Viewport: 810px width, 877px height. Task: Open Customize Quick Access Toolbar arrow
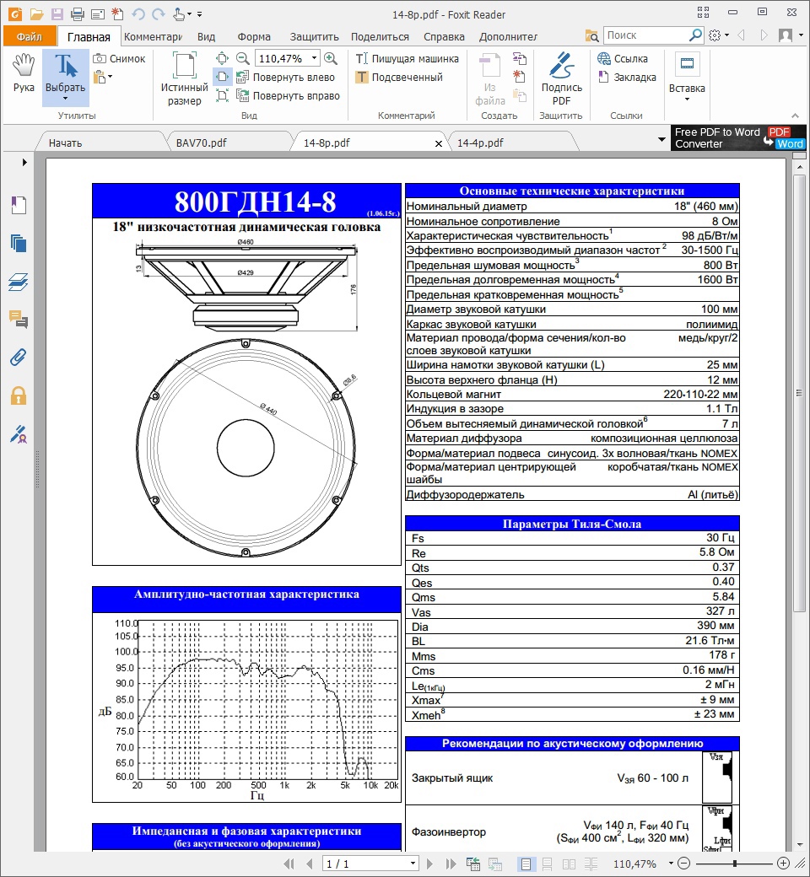coord(200,14)
